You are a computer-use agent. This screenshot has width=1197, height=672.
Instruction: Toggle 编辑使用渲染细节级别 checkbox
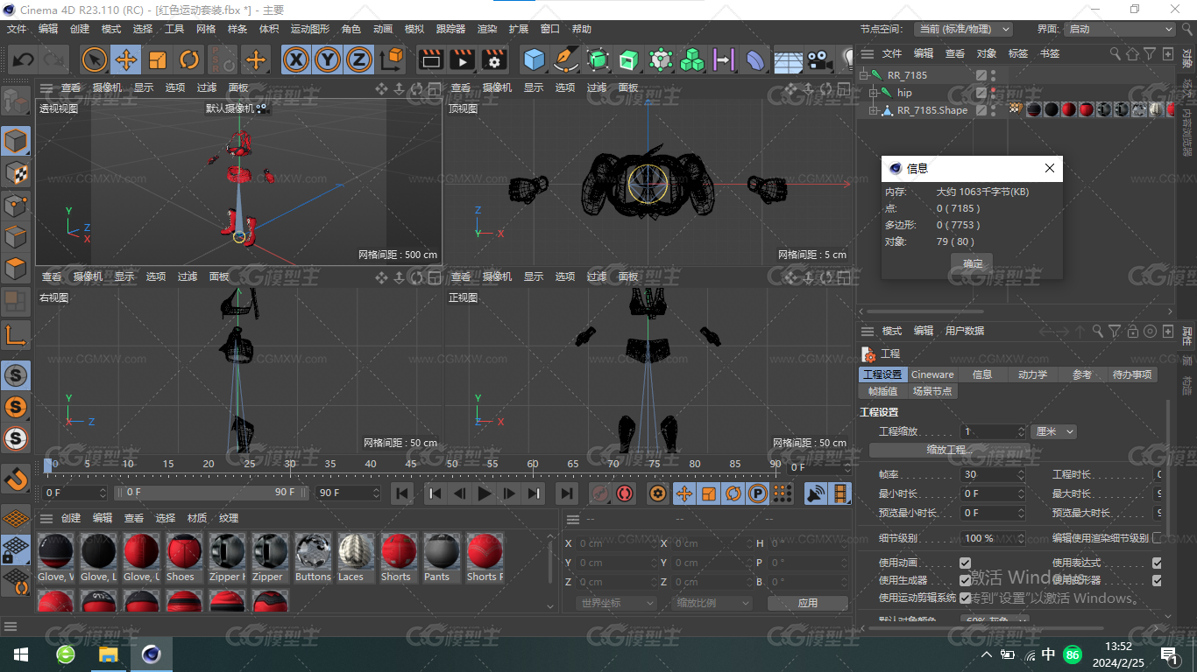click(x=1157, y=538)
